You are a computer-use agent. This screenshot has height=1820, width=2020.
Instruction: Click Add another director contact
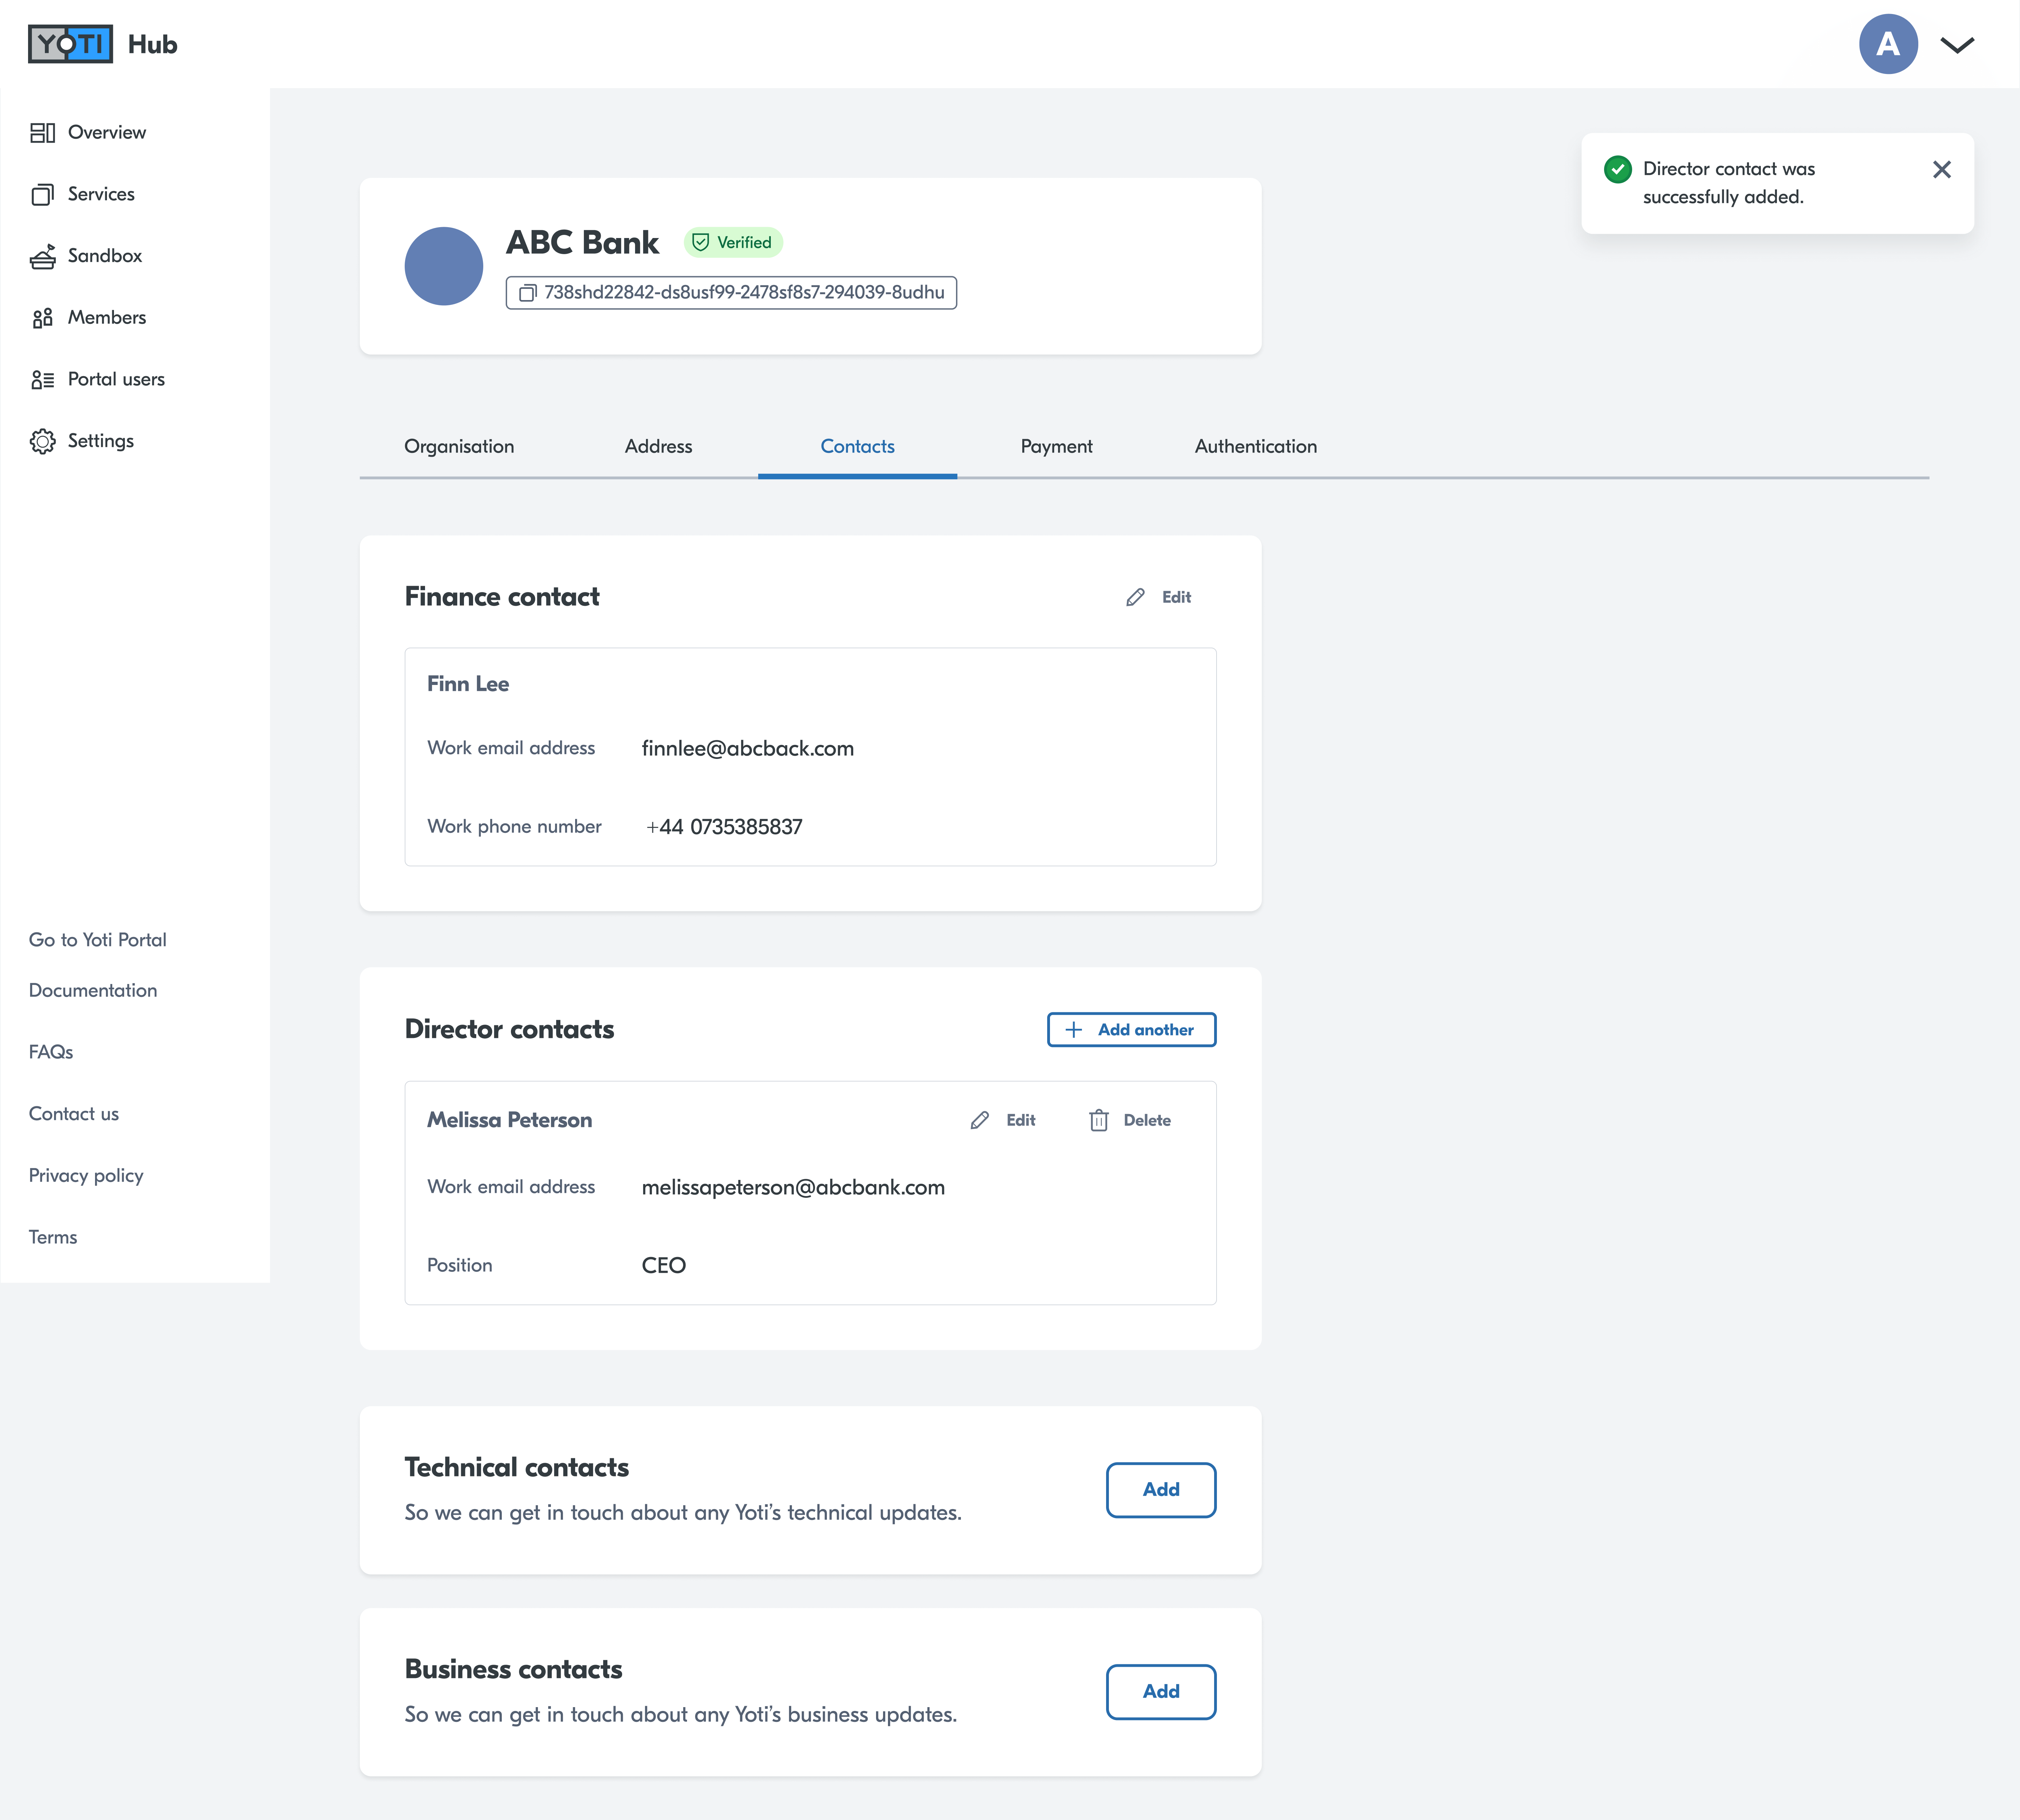pos(1131,1030)
